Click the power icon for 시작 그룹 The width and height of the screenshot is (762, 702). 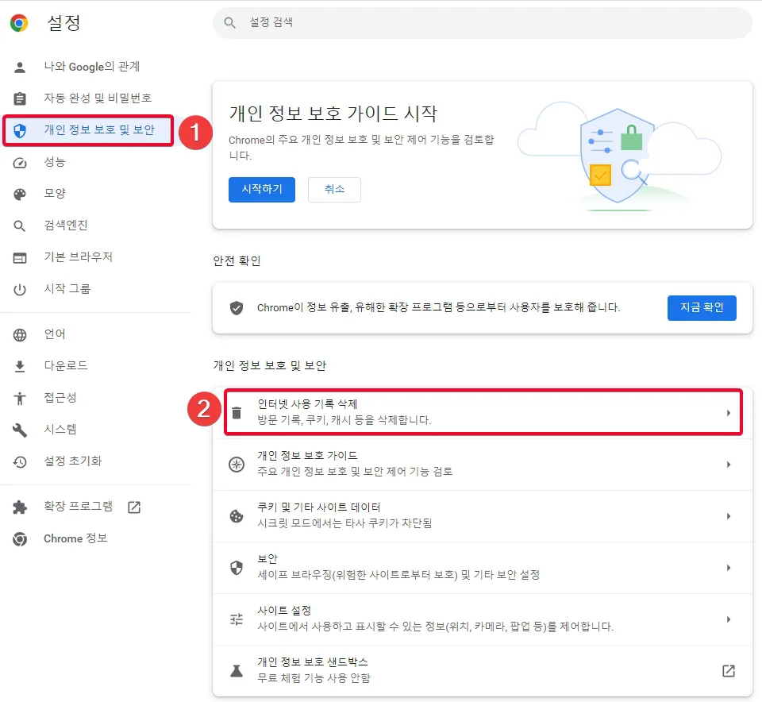pos(19,289)
